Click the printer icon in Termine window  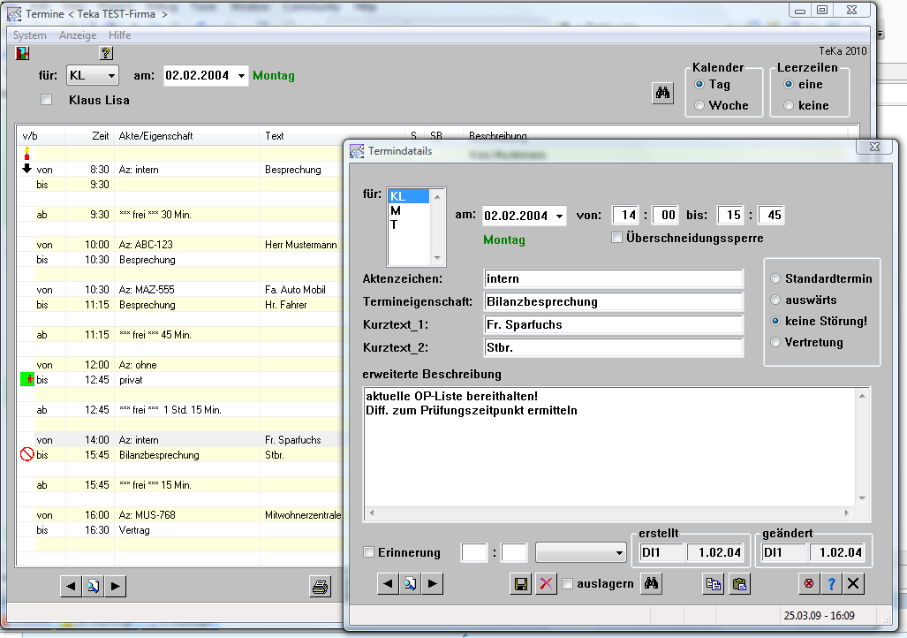[x=321, y=586]
